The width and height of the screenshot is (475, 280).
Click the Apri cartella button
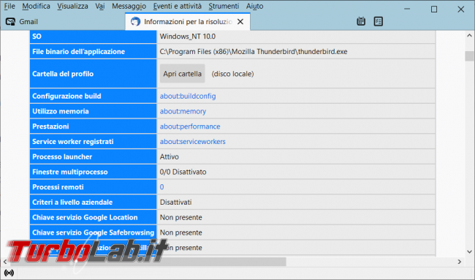pyautogui.click(x=183, y=74)
